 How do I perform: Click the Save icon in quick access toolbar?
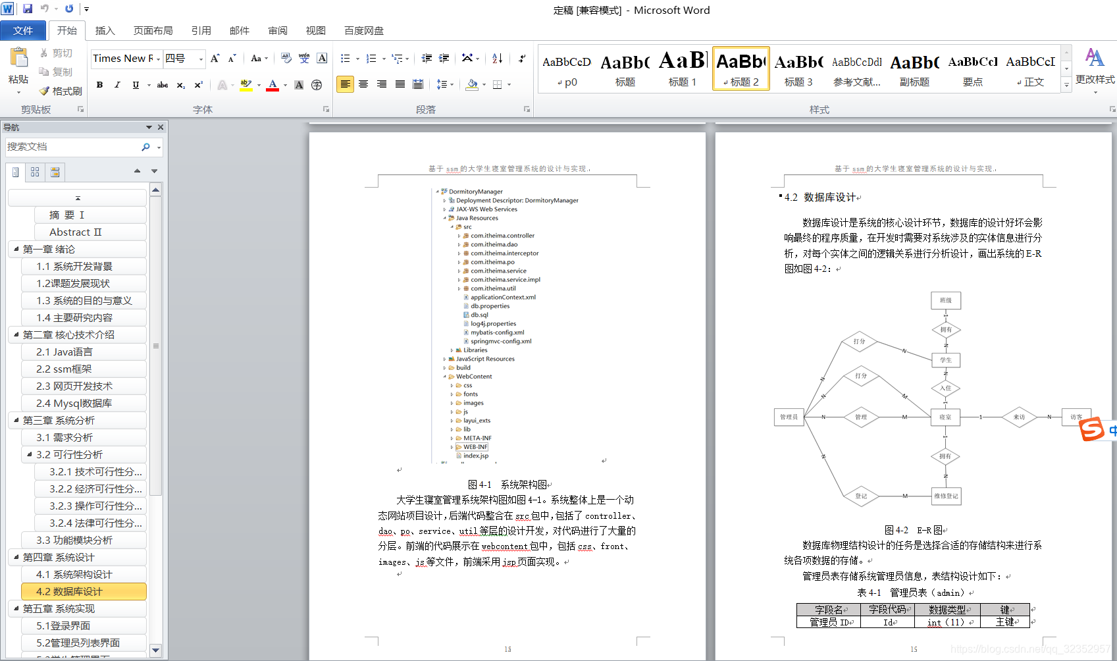click(x=28, y=9)
